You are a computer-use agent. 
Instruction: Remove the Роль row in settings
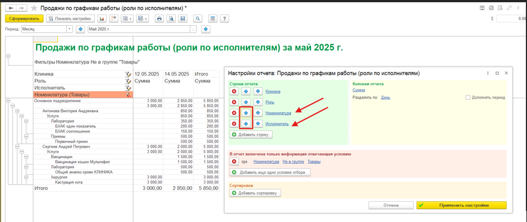point(234,102)
